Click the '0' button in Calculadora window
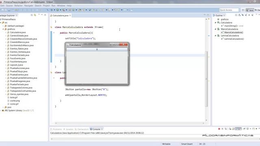 click(x=97, y=49)
